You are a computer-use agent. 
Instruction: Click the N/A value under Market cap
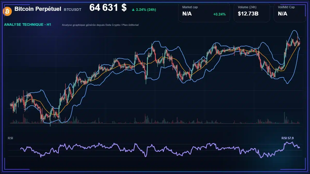[187, 14]
